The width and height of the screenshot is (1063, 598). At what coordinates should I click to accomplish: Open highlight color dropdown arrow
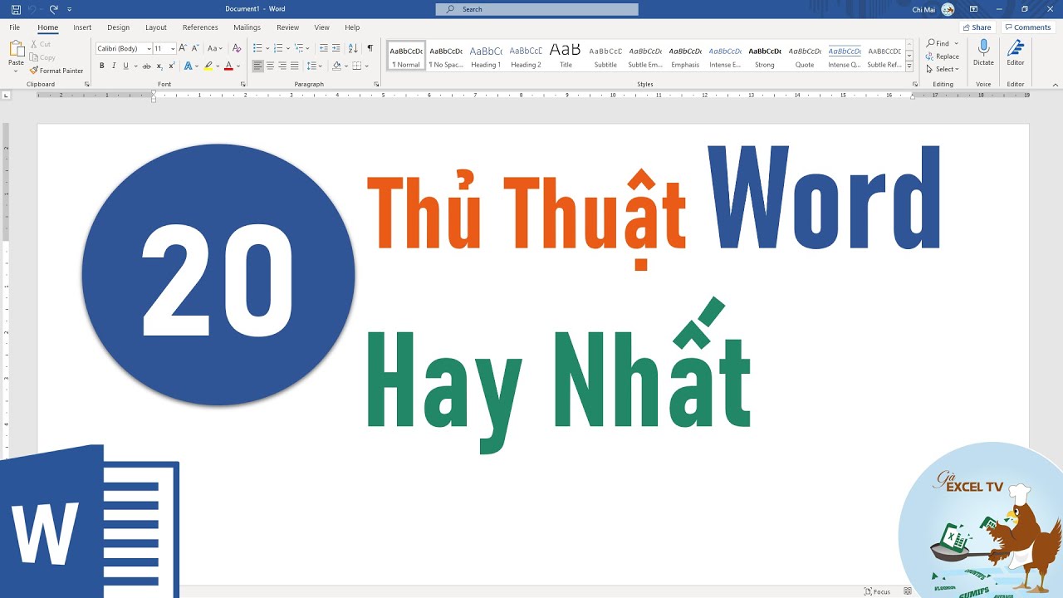point(218,66)
